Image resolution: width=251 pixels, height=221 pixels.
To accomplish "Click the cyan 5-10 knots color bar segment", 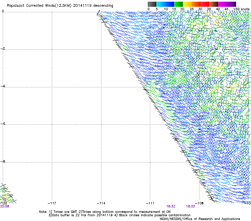I will click(161, 4).
